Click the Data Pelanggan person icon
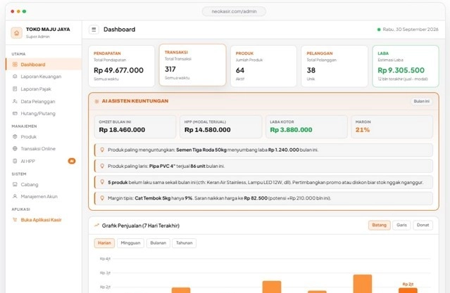This screenshot has width=450, height=293. [x=15, y=101]
